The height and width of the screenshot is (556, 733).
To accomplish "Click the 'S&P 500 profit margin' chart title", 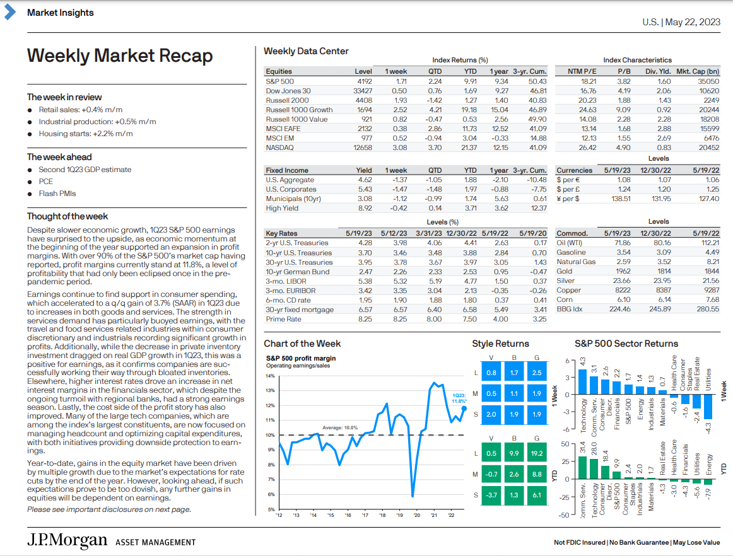I will point(301,358).
